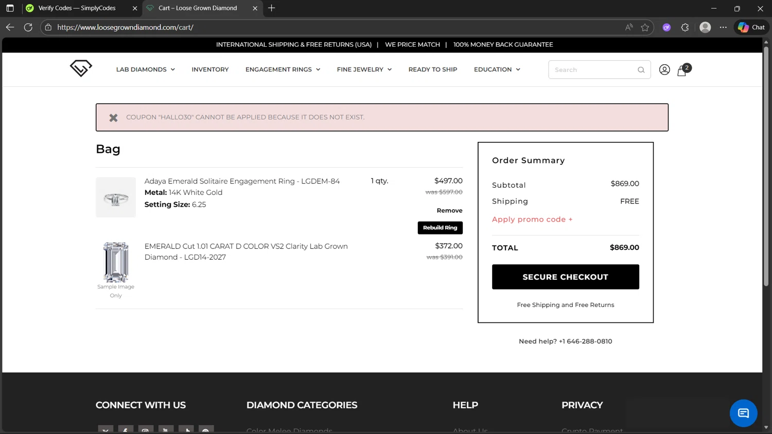Screen dimensions: 772x434
Task: Open the tab actions menu icon
Action: pos(10,8)
